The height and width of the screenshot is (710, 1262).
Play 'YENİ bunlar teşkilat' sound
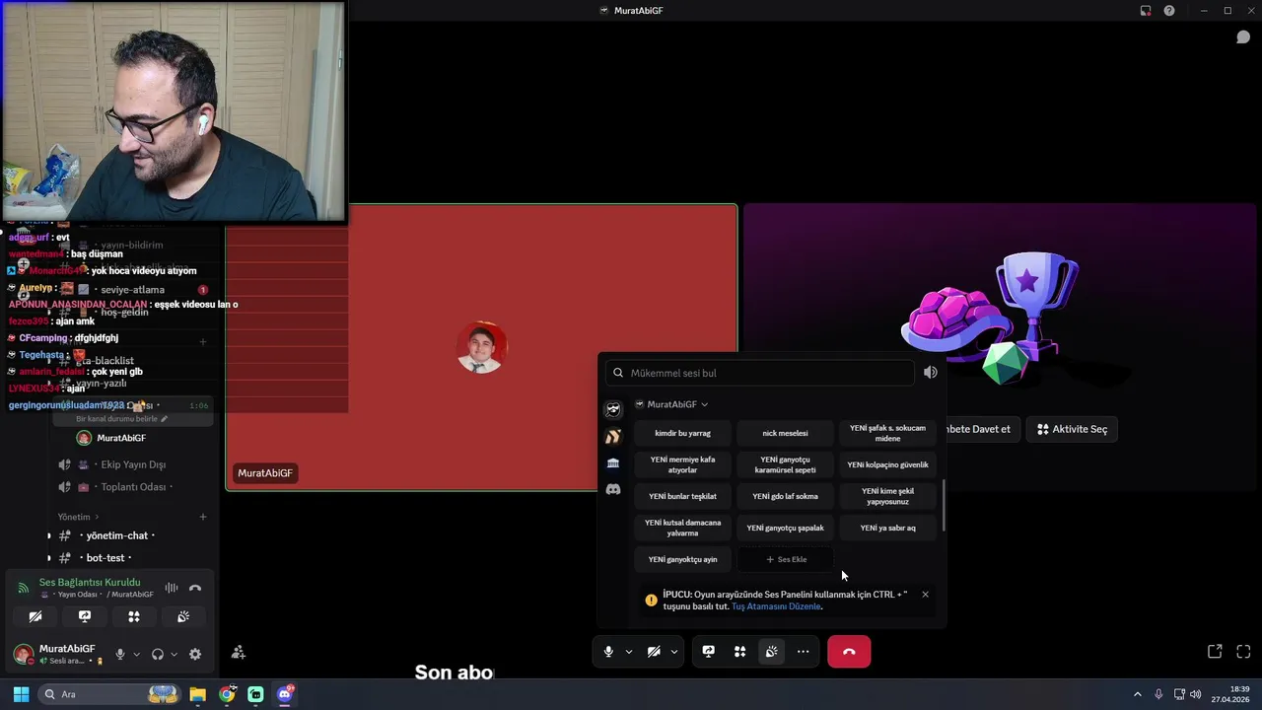682,496
